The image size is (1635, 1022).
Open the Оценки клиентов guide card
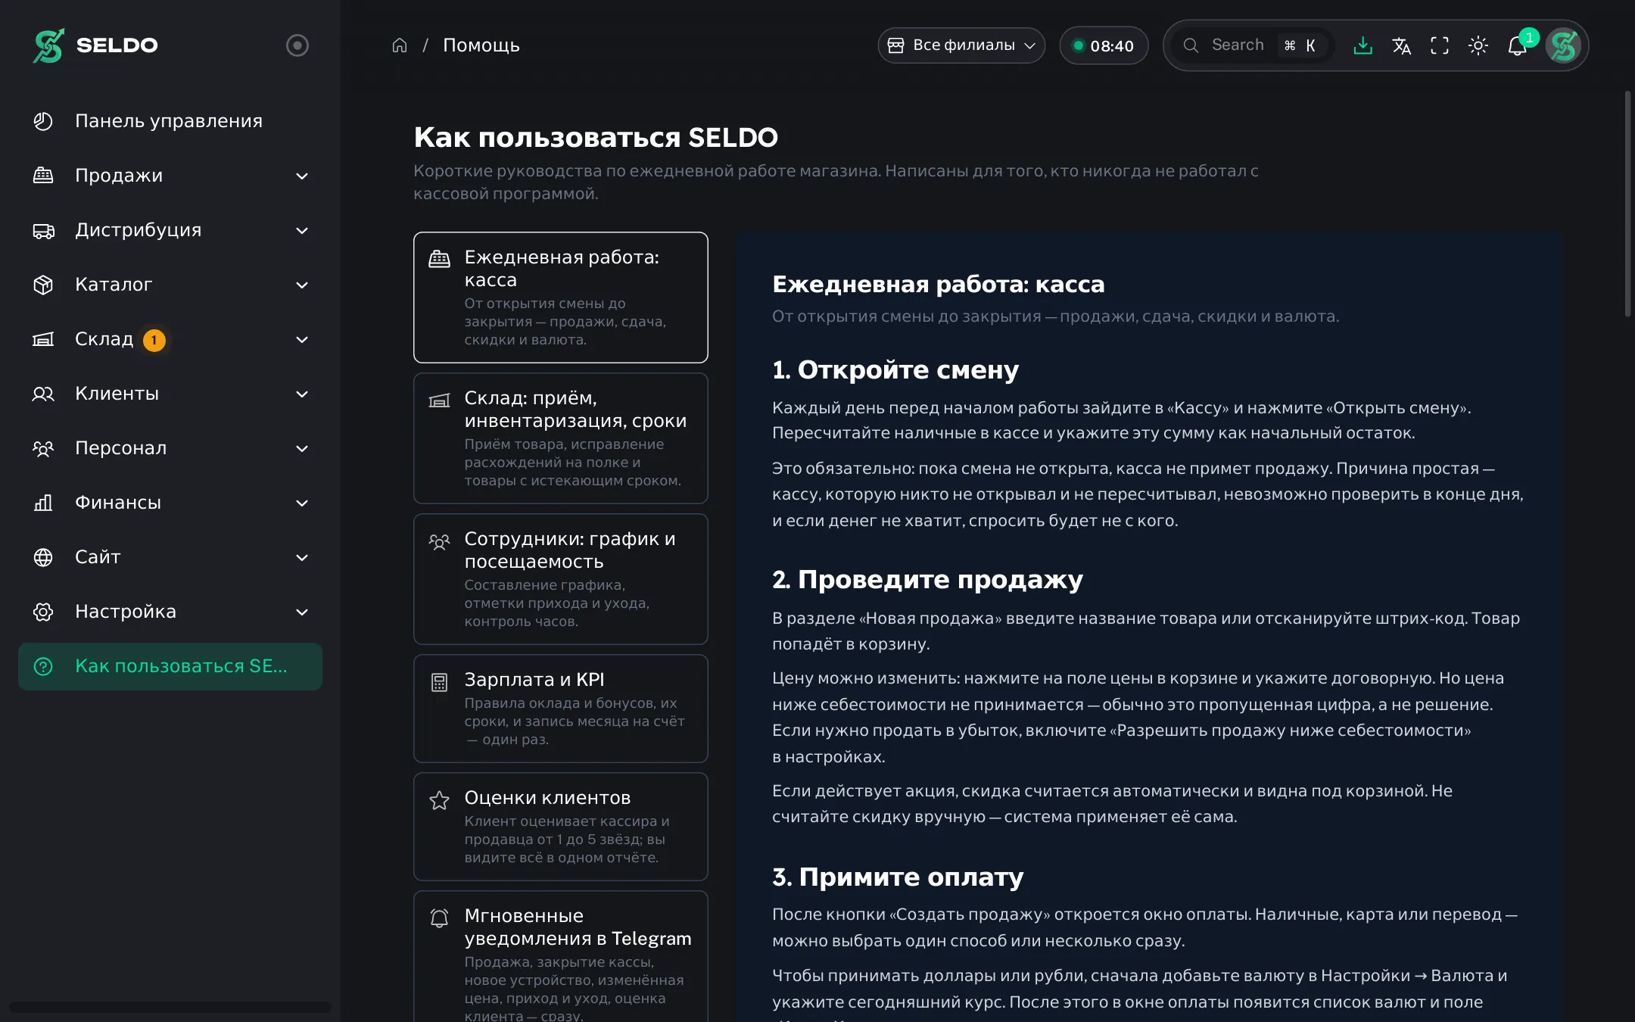560,827
